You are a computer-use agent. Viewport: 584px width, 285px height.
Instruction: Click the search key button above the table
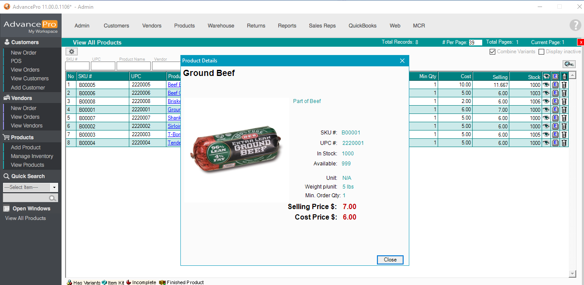click(x=569, y=64)
